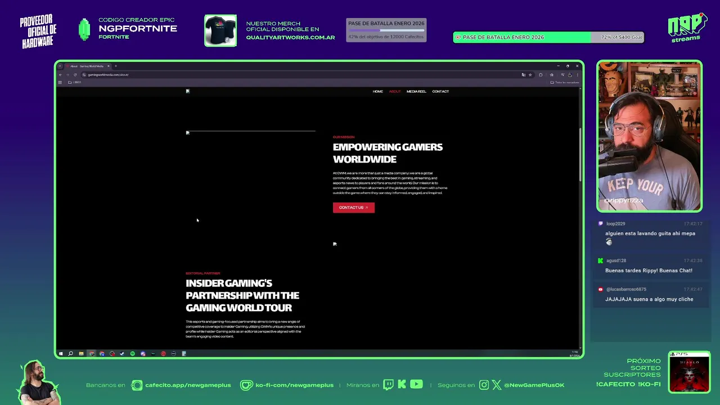
Task: Open Windows taskbar search magnifier
Action: pos(71,354)
